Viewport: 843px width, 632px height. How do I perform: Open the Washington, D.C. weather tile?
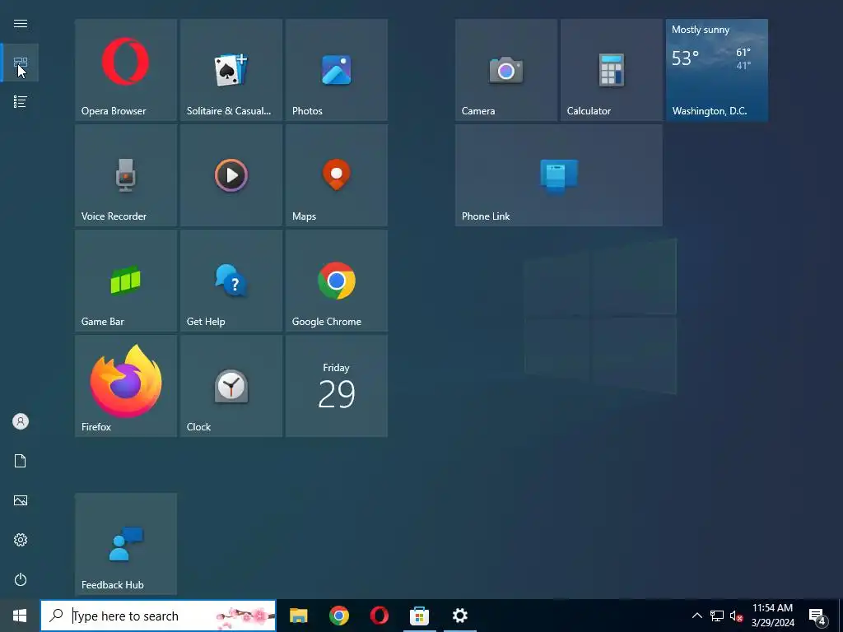[717, 70]
